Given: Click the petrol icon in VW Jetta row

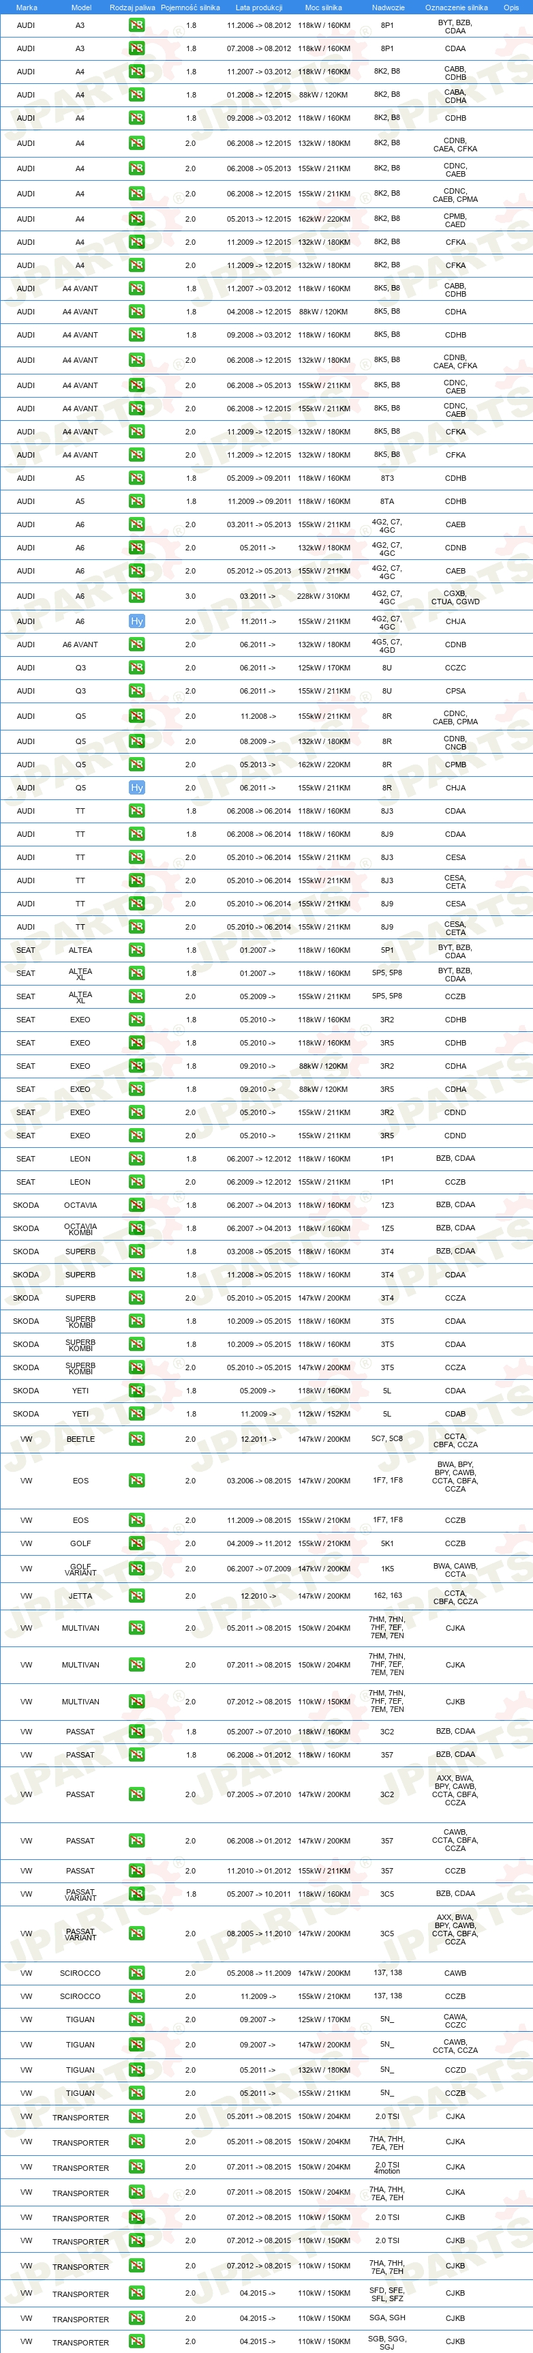Looking at the screenshot, I should pyautogui.click(x=137, y=1597).
